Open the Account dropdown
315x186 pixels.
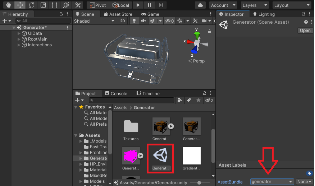pos(223,5)
